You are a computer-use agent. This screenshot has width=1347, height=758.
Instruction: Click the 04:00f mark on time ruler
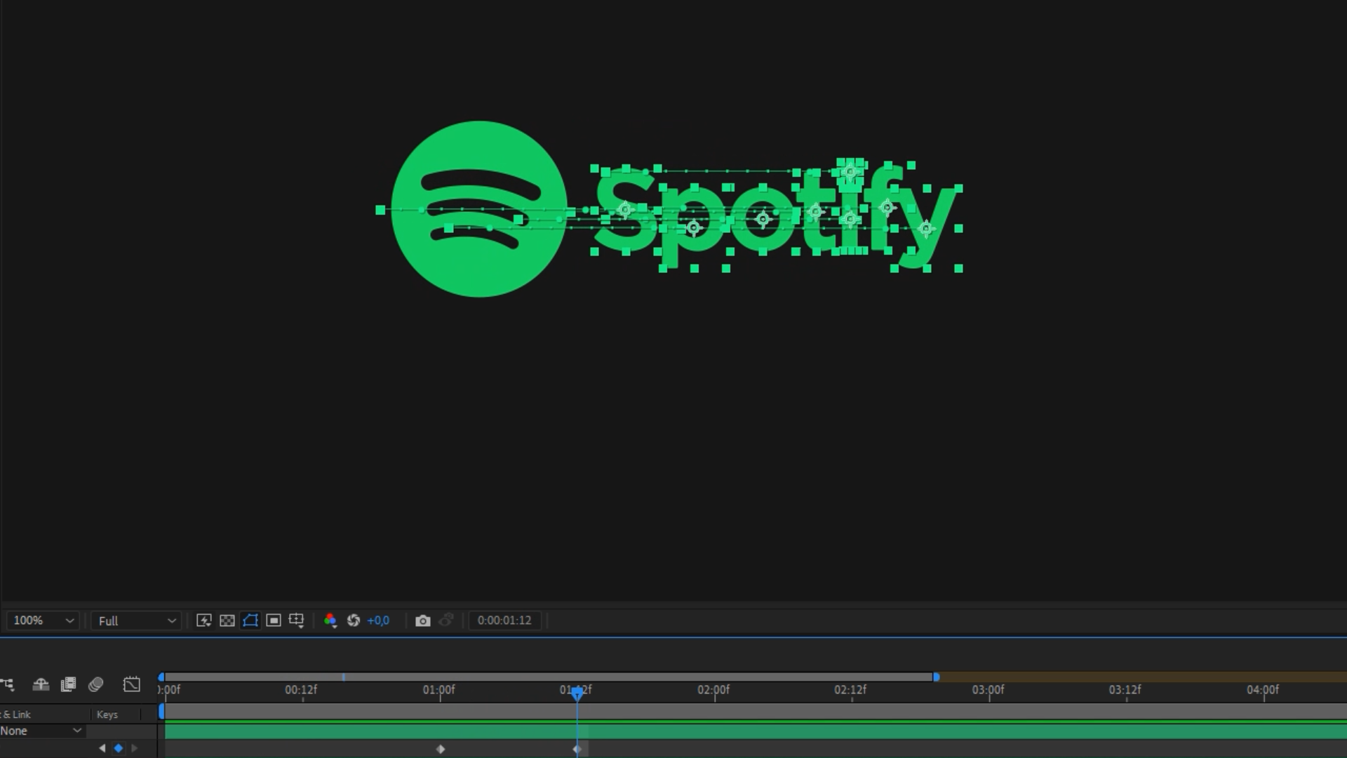tap(1263, 690)
